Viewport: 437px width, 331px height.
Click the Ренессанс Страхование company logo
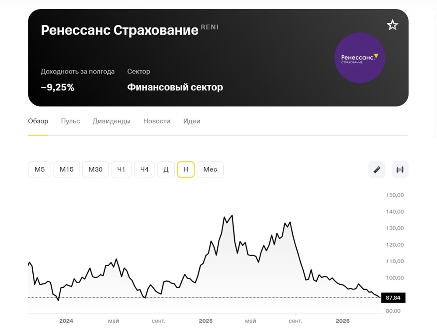[360, 57]
